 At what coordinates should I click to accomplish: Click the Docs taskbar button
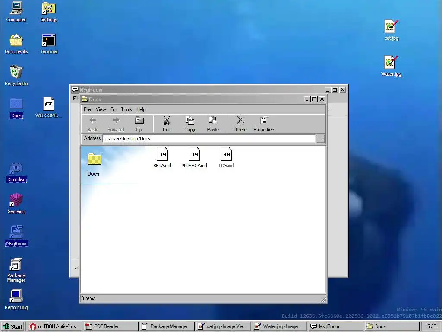(x=391, y=326)
